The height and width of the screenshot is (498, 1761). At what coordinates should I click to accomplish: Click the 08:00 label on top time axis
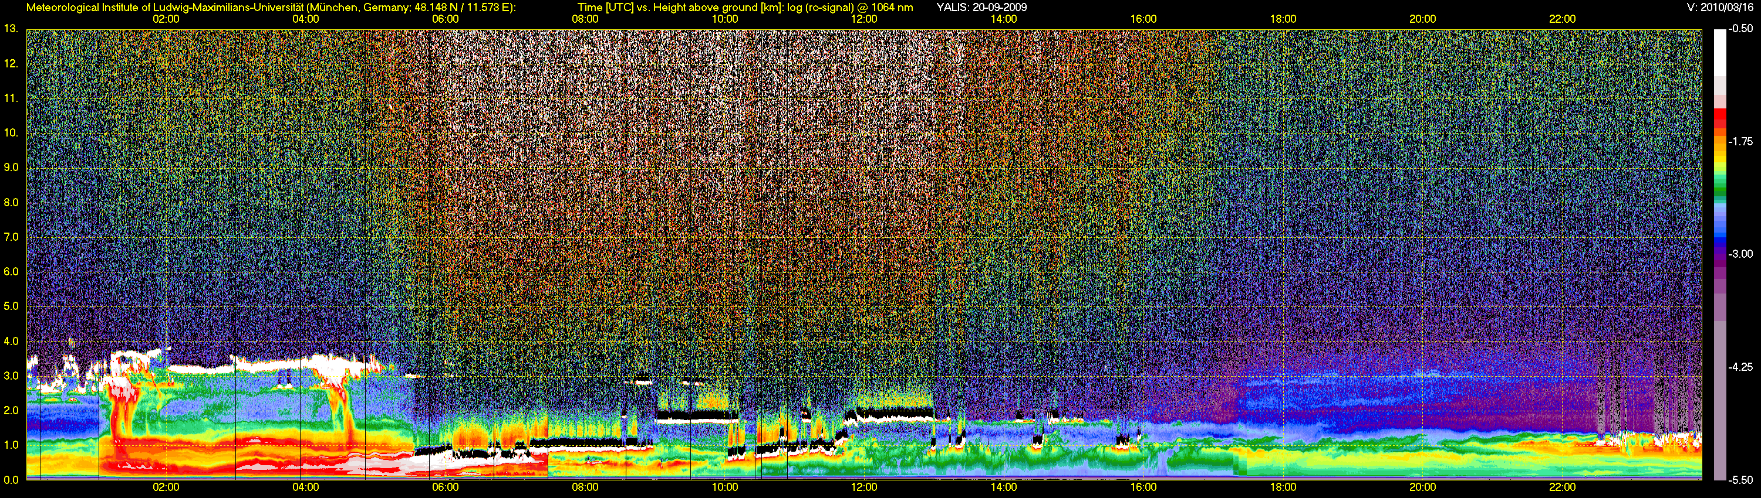point(585,19)
